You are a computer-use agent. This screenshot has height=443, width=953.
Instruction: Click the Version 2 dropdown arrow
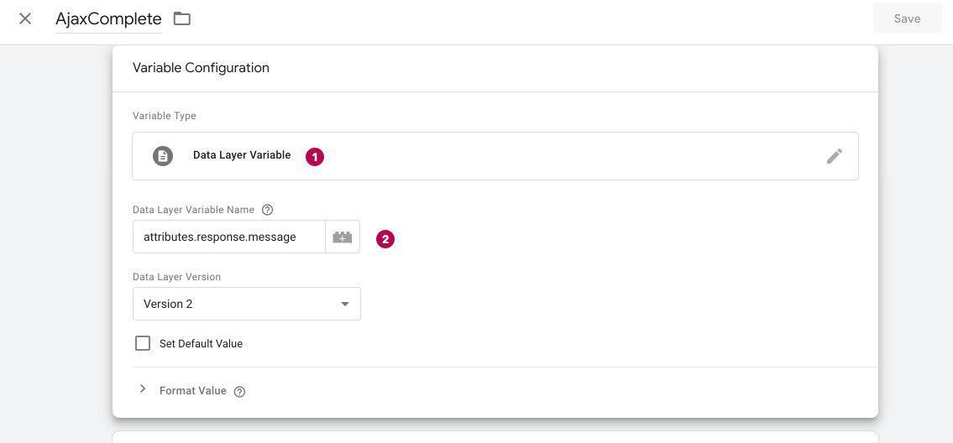(x=344, y=304)
